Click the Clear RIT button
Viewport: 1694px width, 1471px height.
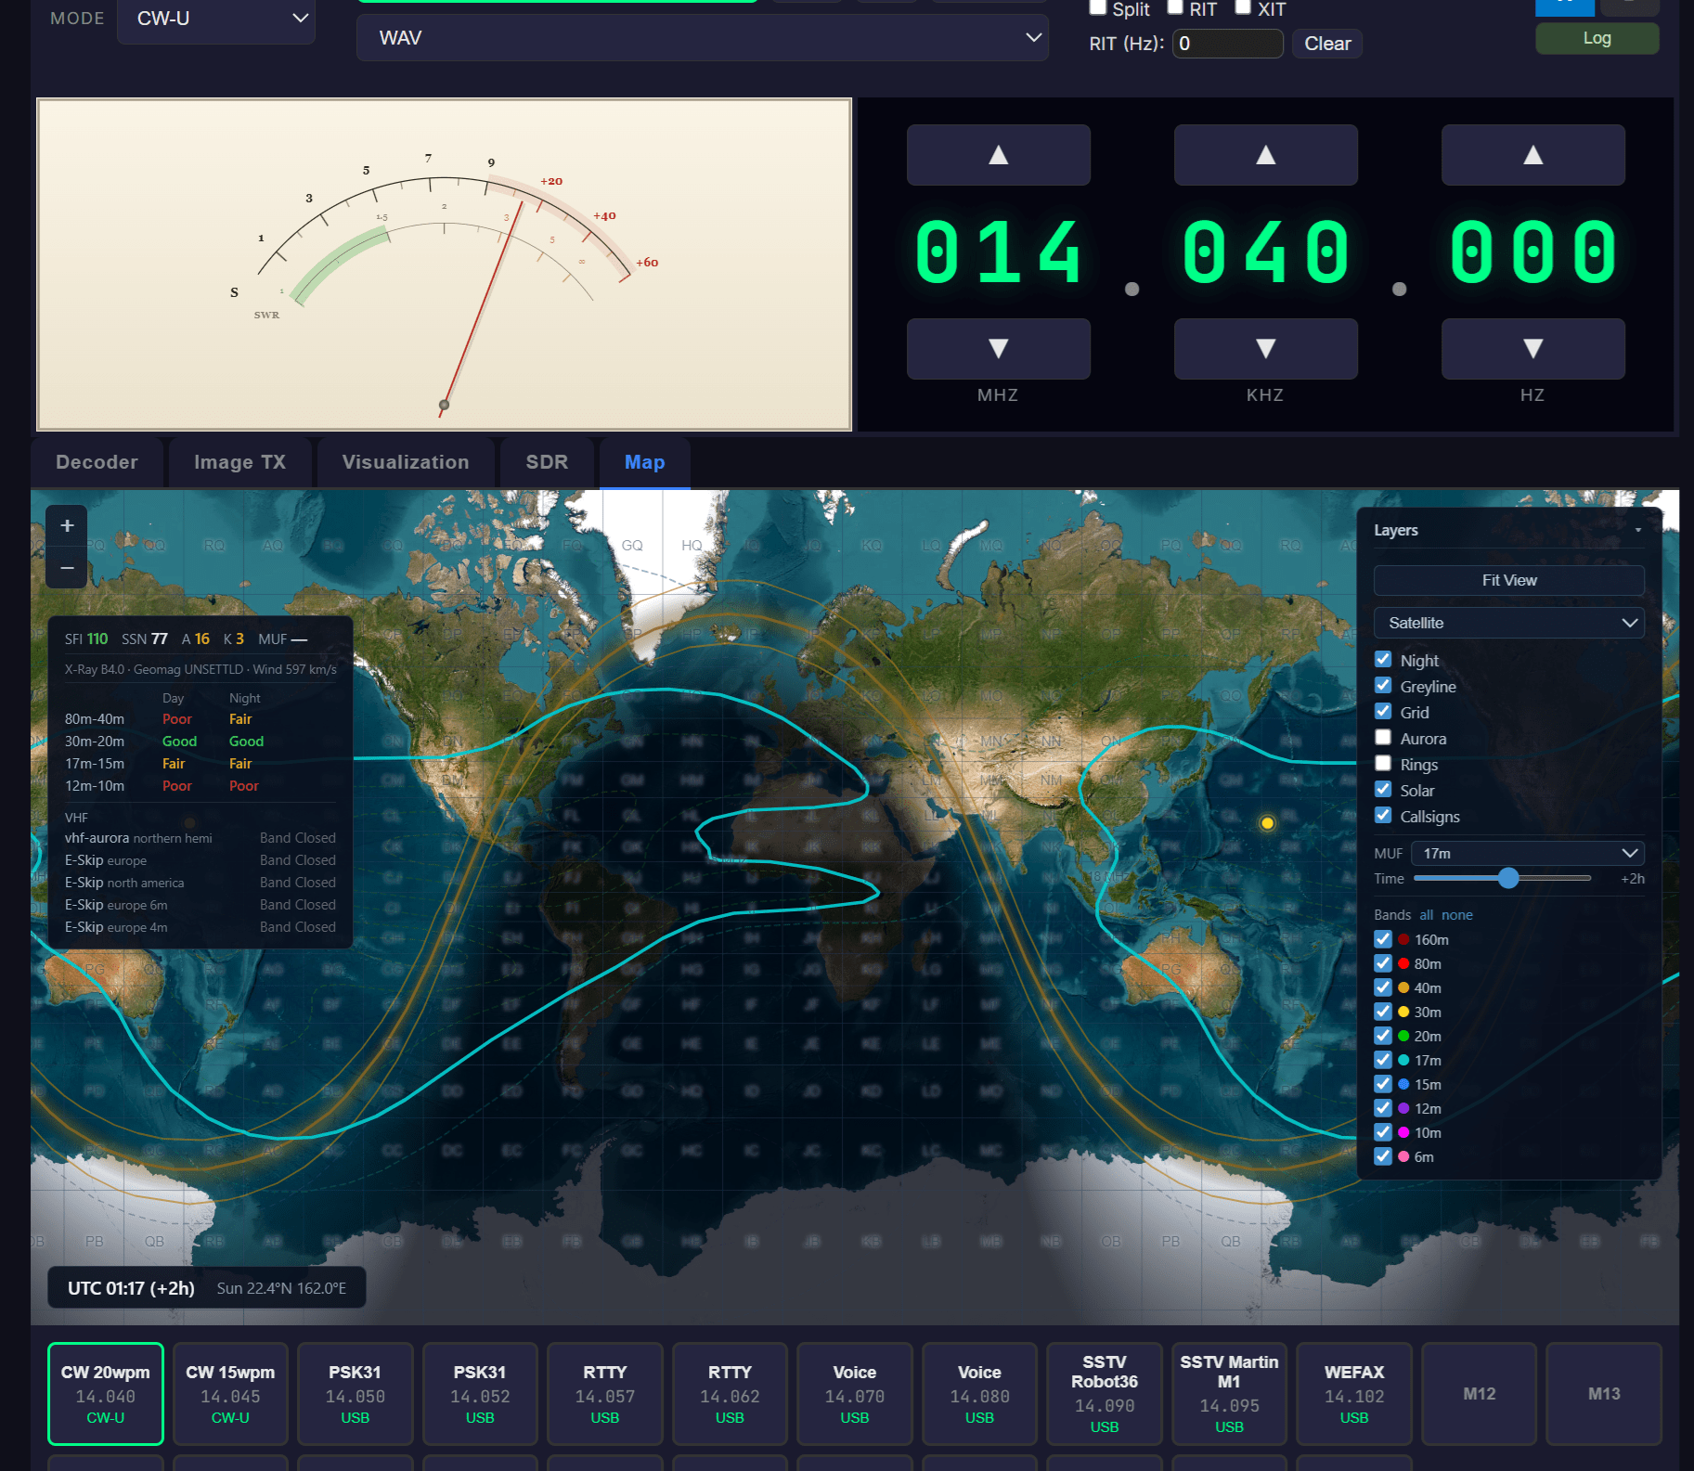(x=1327, y=44)
